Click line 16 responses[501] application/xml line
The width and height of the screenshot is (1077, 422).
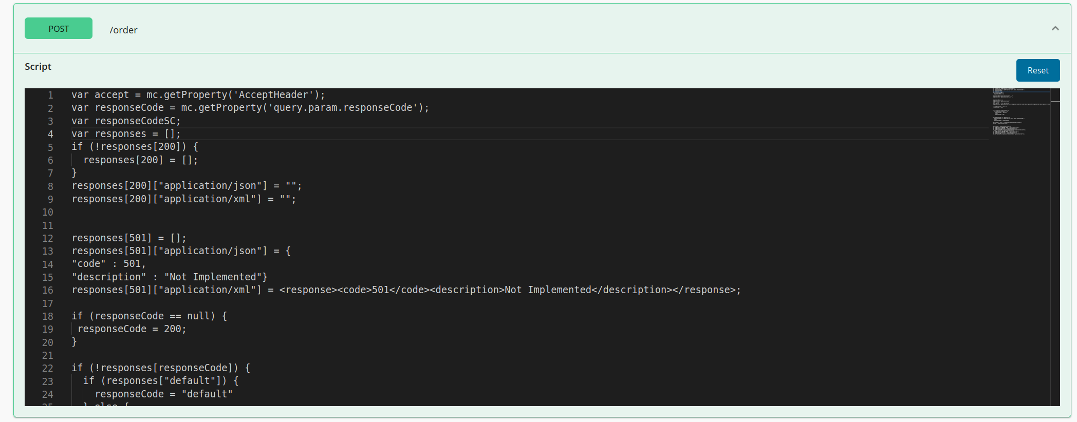(406, 290)
